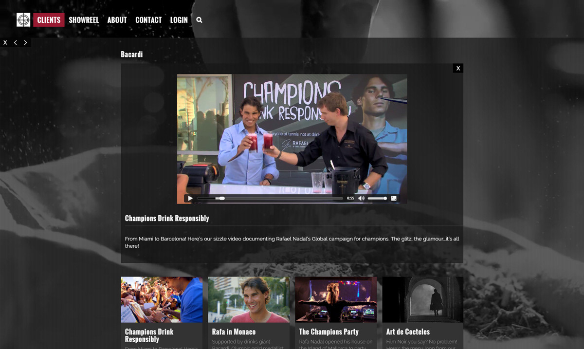Viewport: 584px width, 349px height.
Task: Click the Rafa in Monaco thumbnail
Action: pyautogui.click(x=249, y=299)
